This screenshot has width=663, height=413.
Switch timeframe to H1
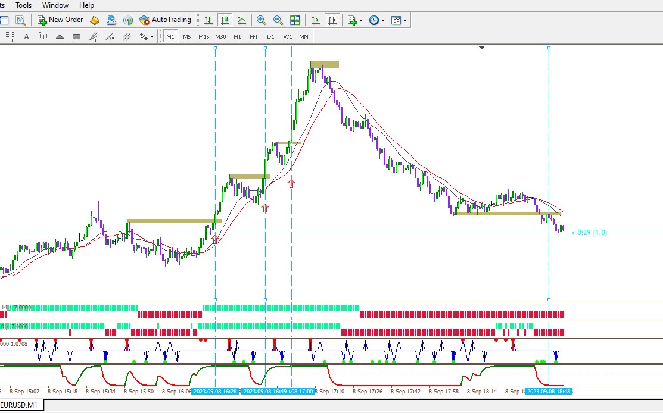[x=237, y=37]
